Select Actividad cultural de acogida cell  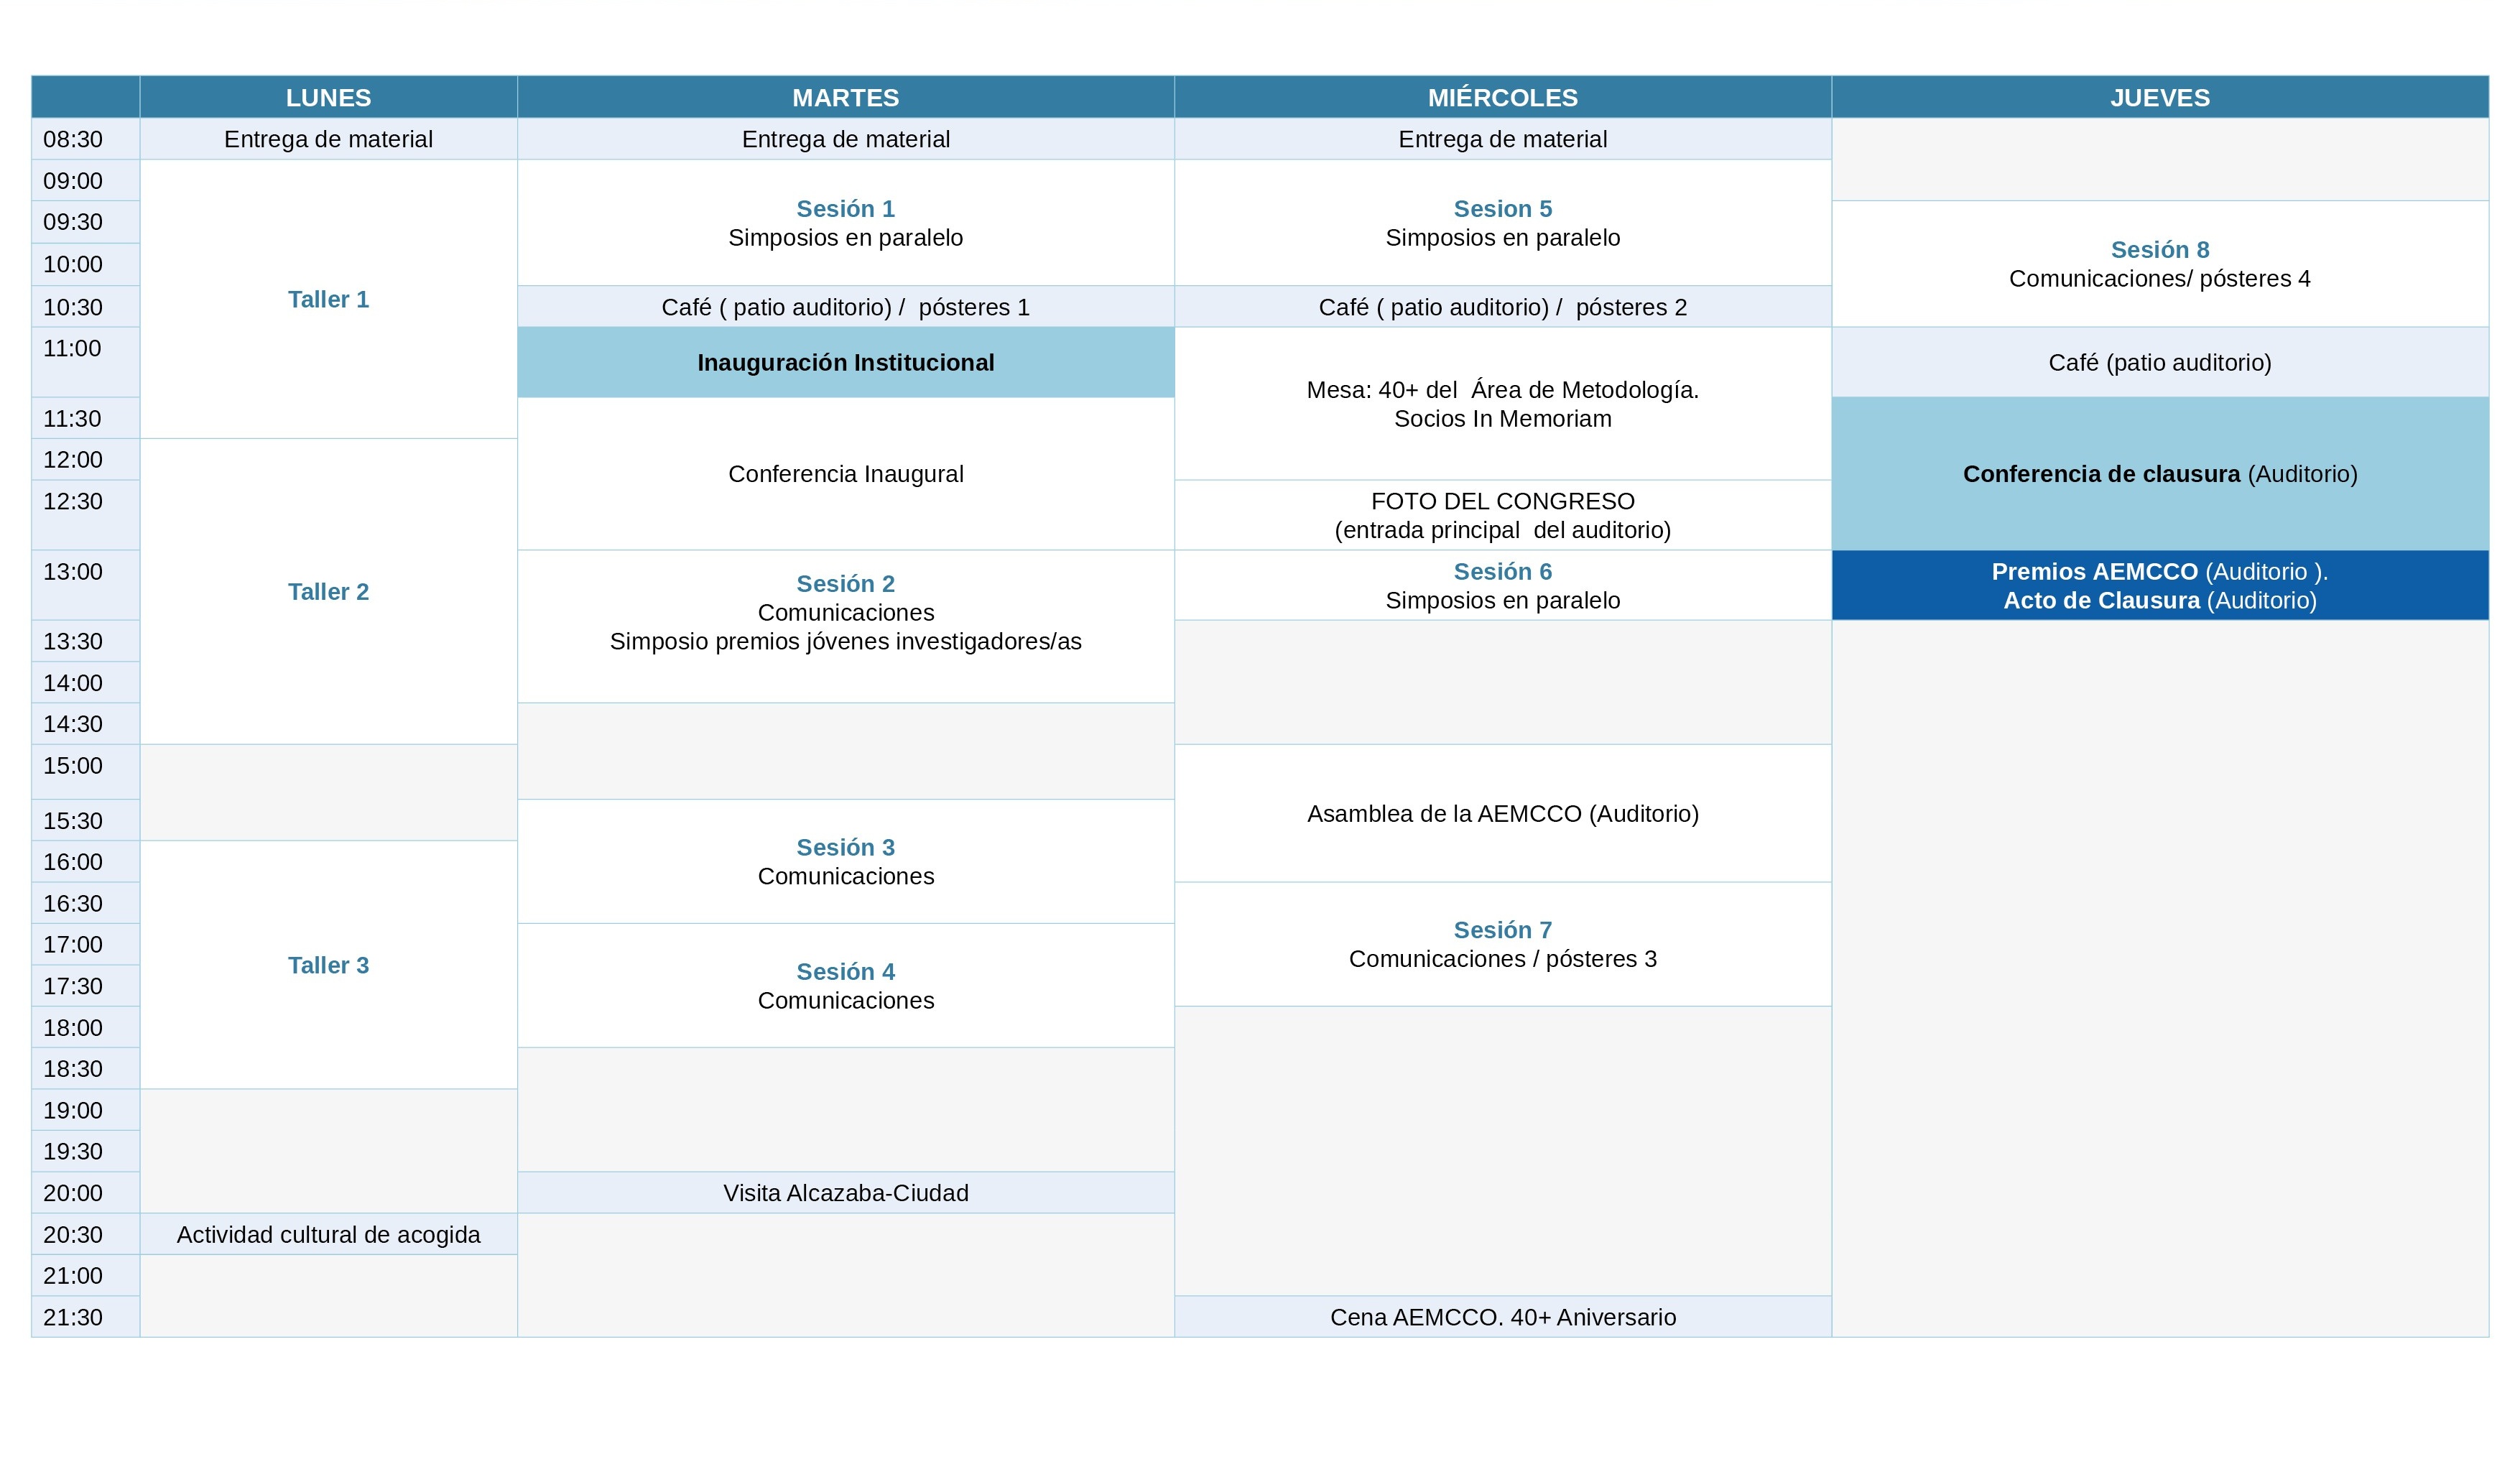(328, 1234)
